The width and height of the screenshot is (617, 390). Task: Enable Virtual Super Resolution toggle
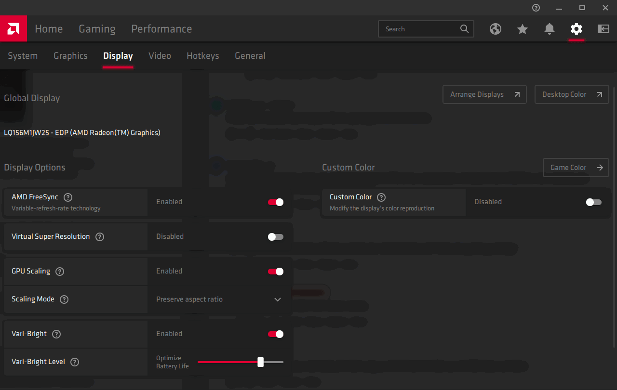[276, 237]
